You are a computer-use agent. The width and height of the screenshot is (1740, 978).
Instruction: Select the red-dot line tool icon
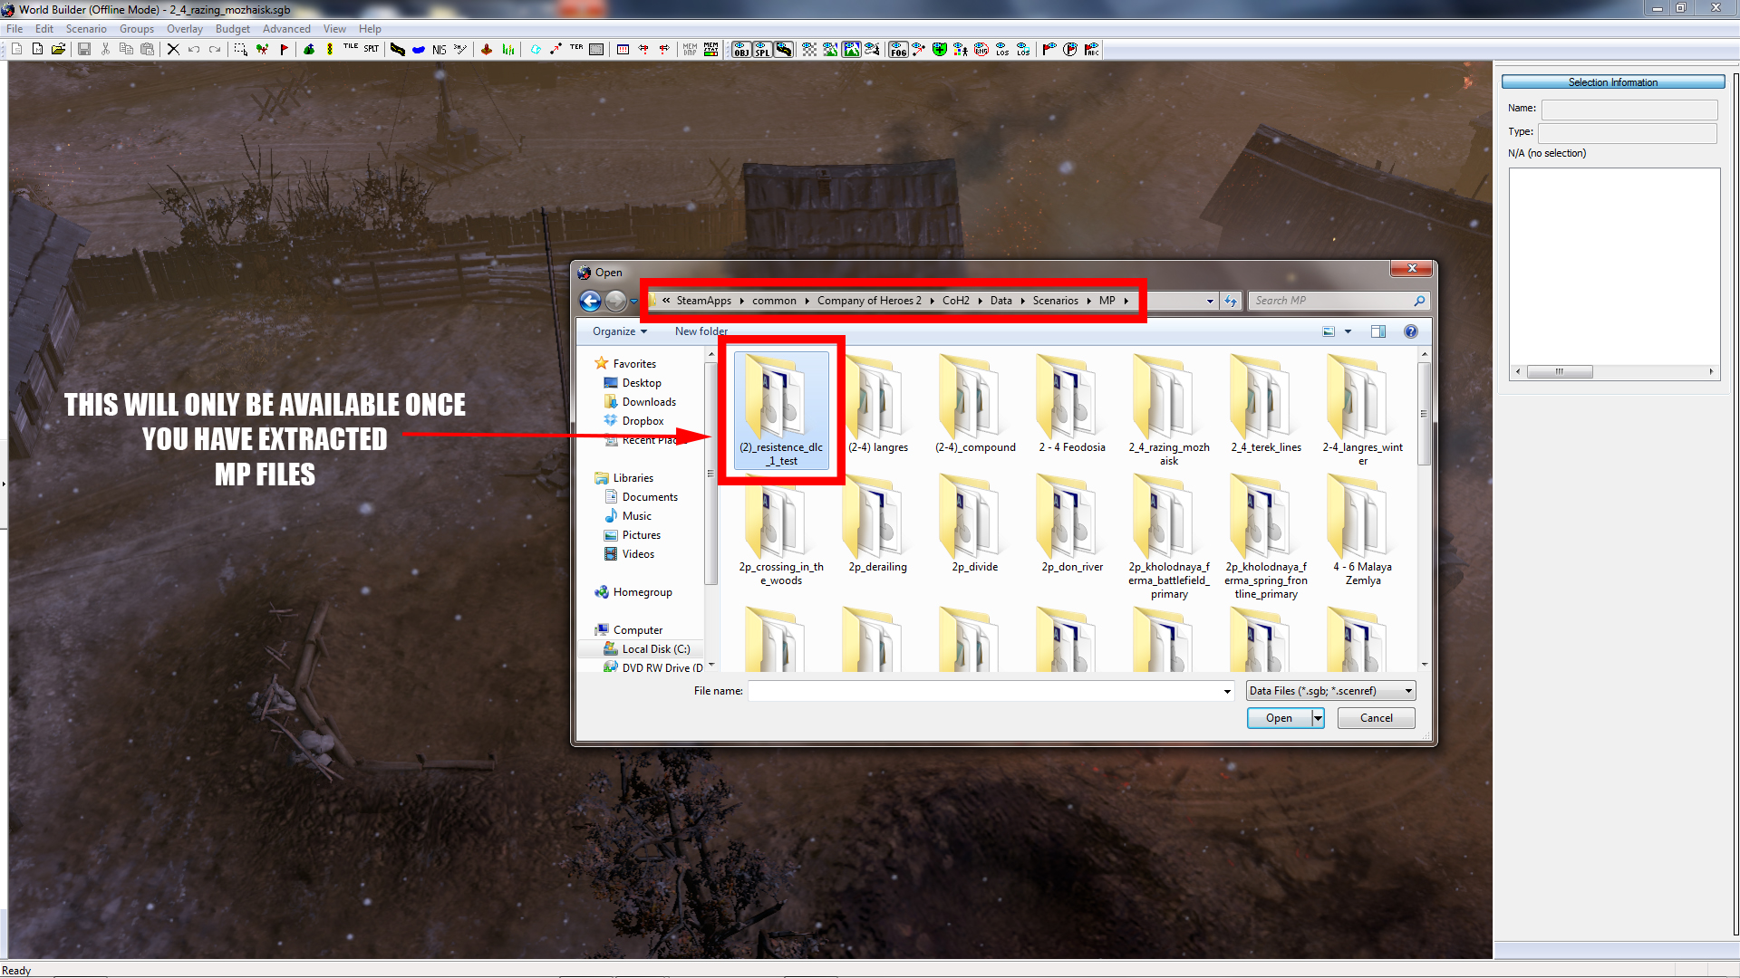(x=556, y=49)
